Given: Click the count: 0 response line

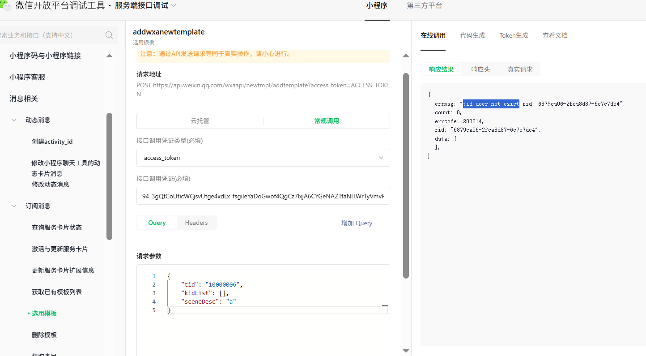Looking at the screenshot, I should (x=449, y=113).
